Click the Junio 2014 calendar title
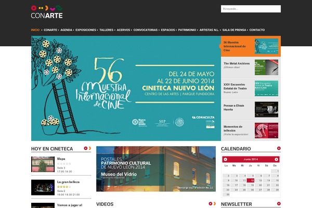This screenshot has height=208, width=312. [x=251, y=160]
